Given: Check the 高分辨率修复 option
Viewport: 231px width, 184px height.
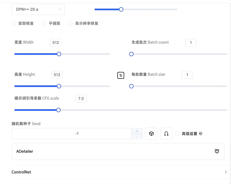Looking at the screenshot, I should pyautogui.click(x=70, y=24).
